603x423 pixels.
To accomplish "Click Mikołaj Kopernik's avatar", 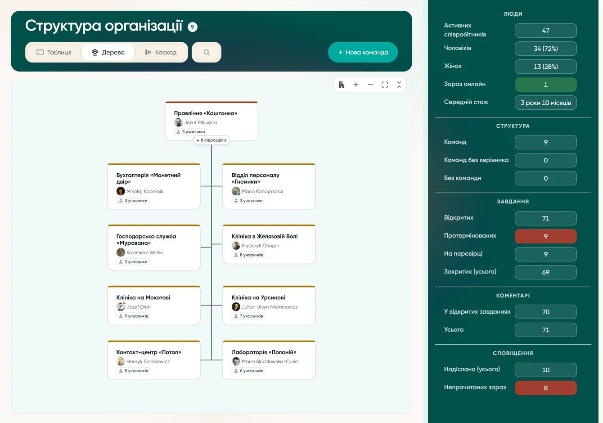I will (121, 191).
